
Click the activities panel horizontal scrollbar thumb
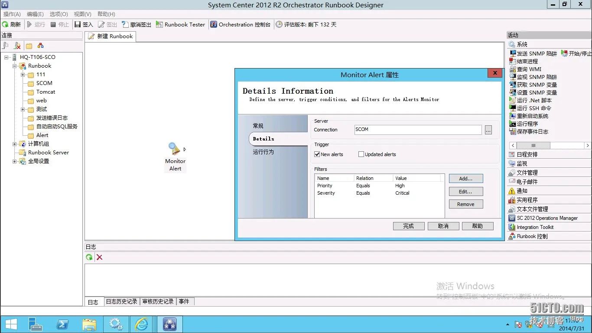[533, 146]
